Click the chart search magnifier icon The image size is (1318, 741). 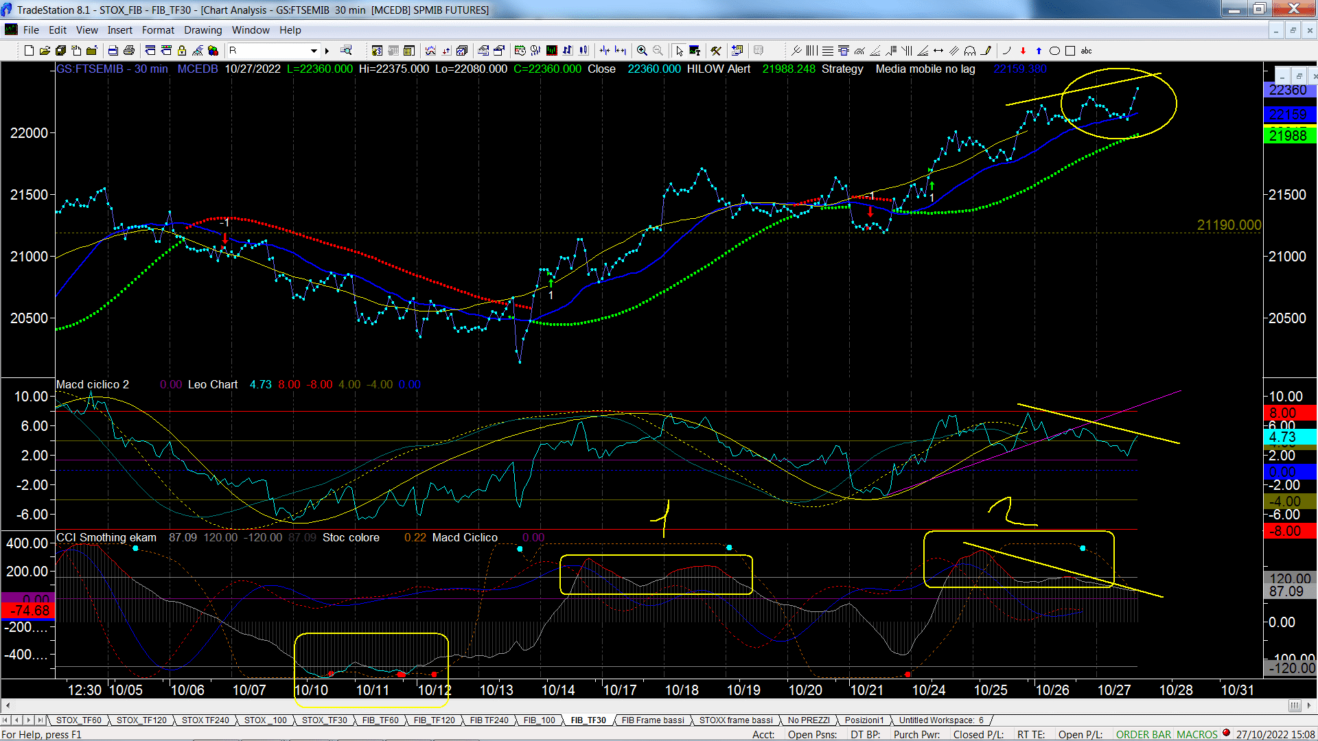(x=346, y=50)
